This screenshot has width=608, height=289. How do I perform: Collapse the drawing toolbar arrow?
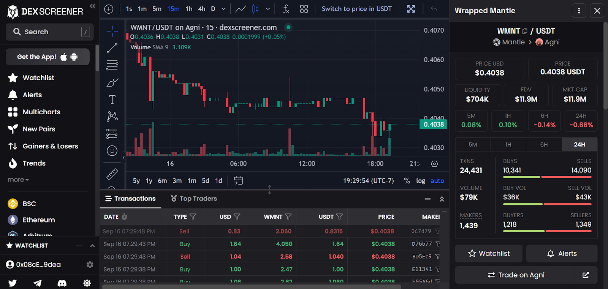(123, 157)
